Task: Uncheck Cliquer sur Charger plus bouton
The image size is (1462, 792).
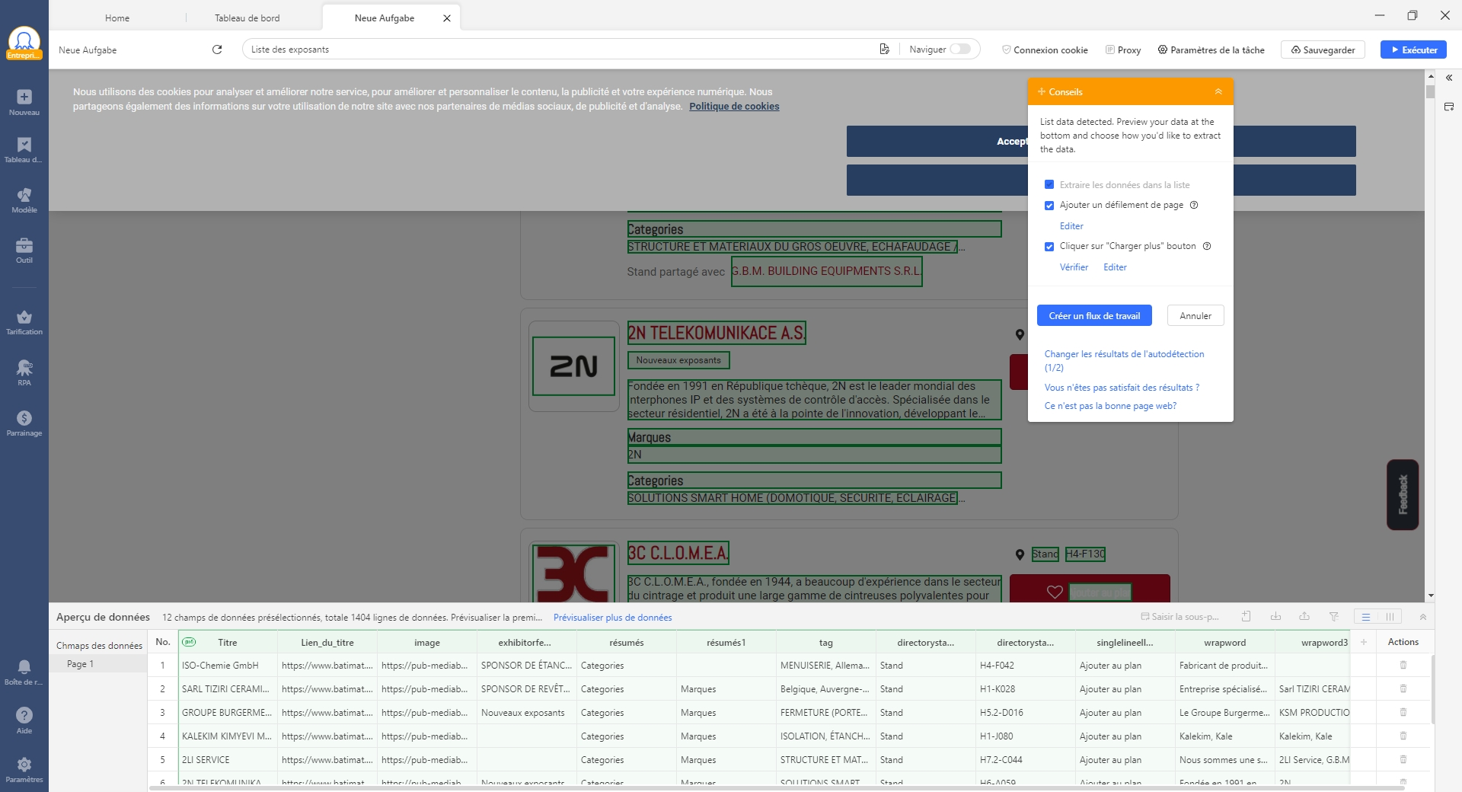Action: click(x=1049, y=247)
